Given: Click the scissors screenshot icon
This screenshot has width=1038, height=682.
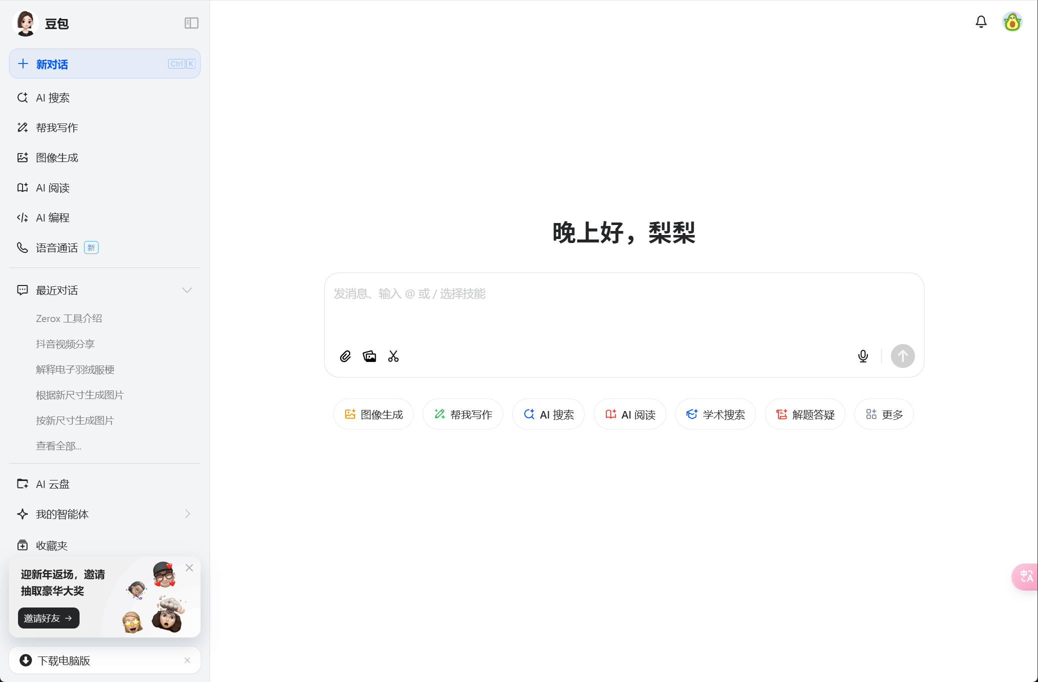Looking at the screenshot, I should click(x=393, y=356).
